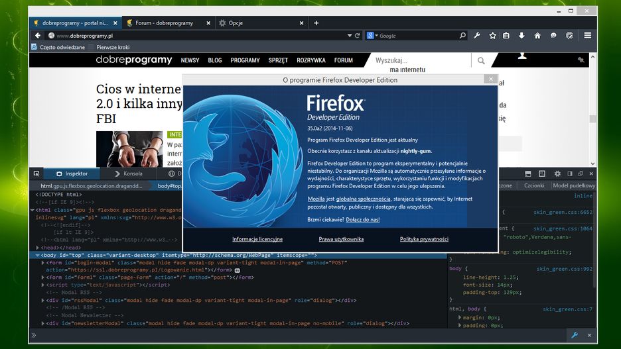Open a new tab with plus button
The height and width of the screenshot is (349, 621).
point(316,23)
